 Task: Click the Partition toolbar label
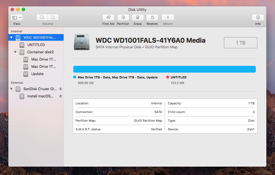coord(123,24)
